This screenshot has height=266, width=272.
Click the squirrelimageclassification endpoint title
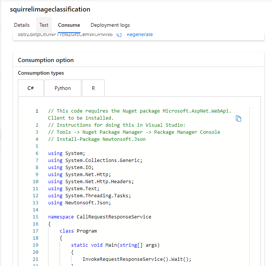pos(50,9)
